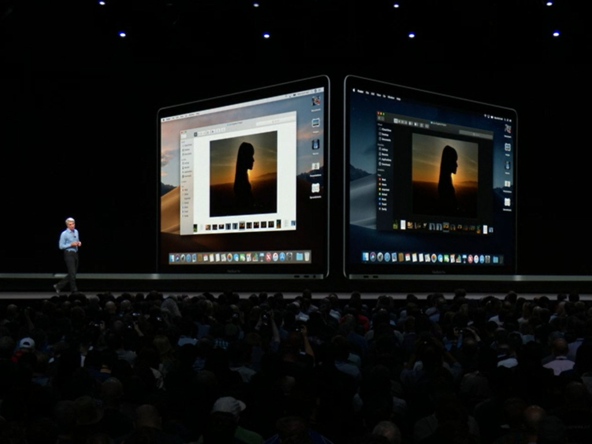The height and width of the screenshot is (444, 592).
Task: Open Messages in the dark-mode MacBook dock
Action: (440, 258)
